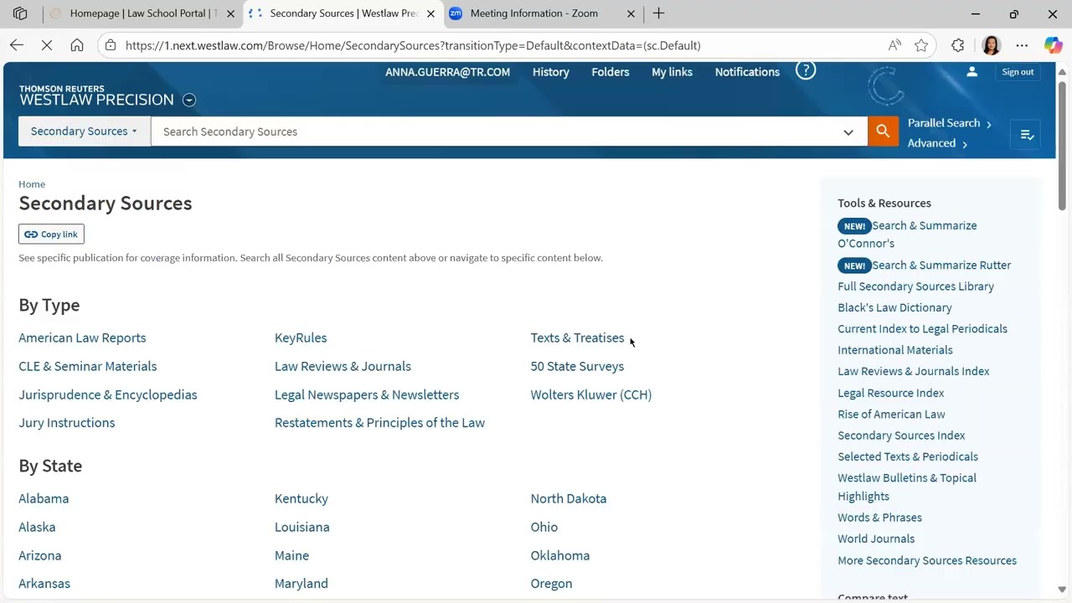Click the orange search magnifier button

click(883, 131)
